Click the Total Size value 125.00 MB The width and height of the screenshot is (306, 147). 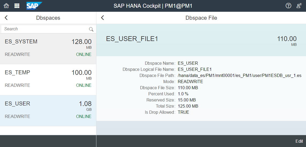(x=188, y=106)
